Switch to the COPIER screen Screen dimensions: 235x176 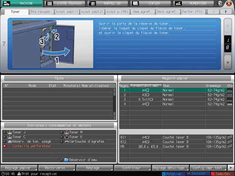pos(150,3)
